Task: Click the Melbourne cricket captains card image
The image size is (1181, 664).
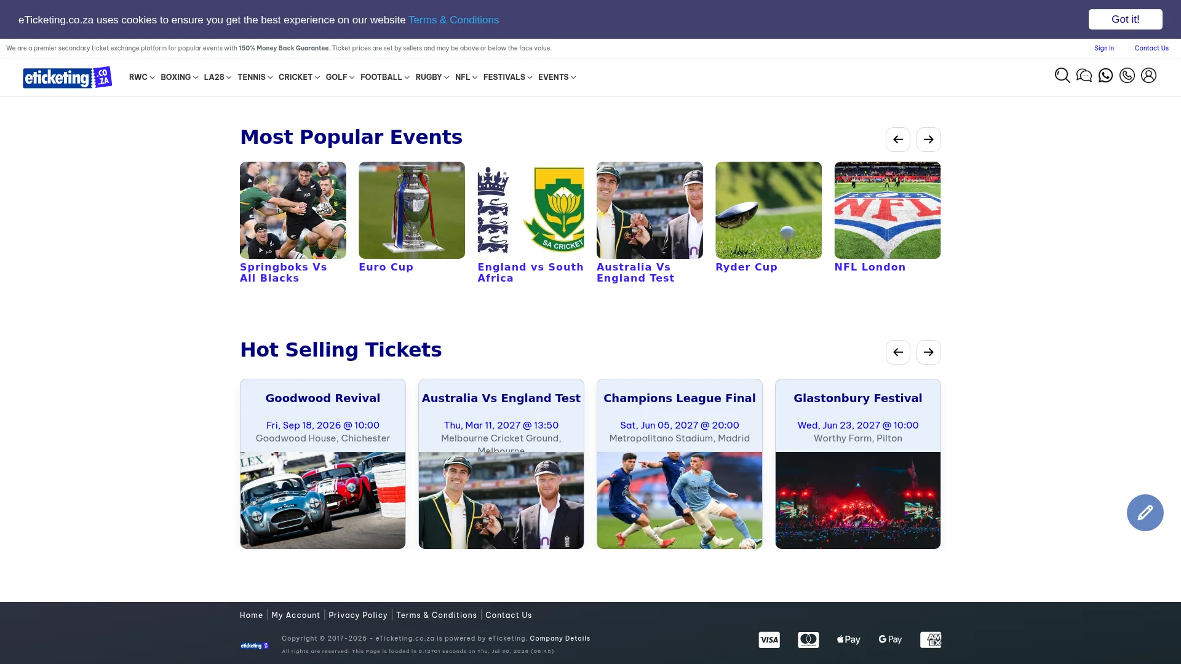Action: [501, 500]
